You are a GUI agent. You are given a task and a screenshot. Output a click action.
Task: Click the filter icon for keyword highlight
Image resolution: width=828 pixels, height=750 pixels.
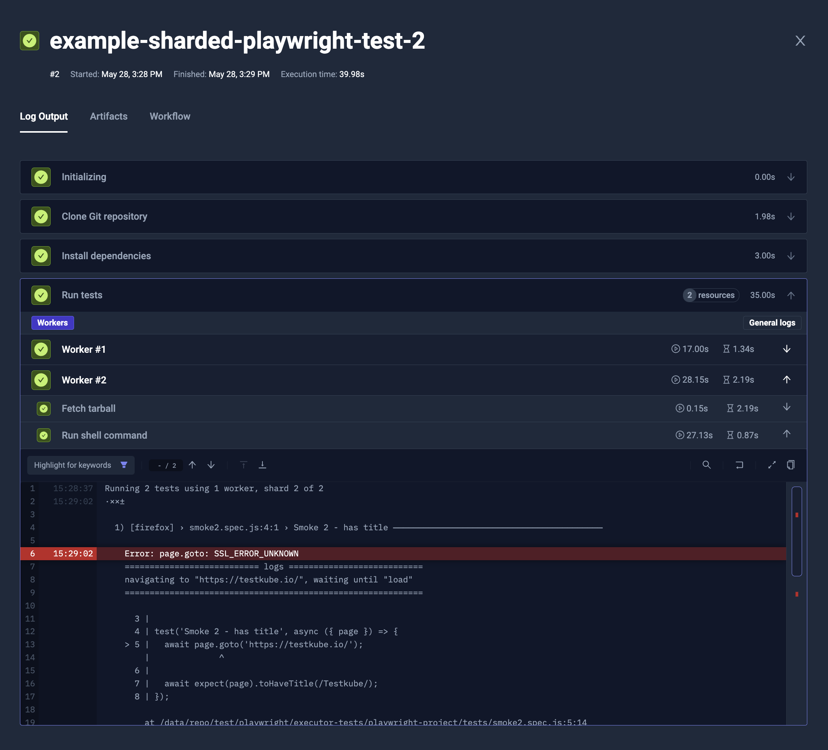pyautogui.click(x=124, y=465)
